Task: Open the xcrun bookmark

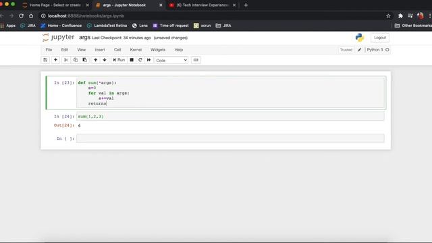Action: [202, 26]
